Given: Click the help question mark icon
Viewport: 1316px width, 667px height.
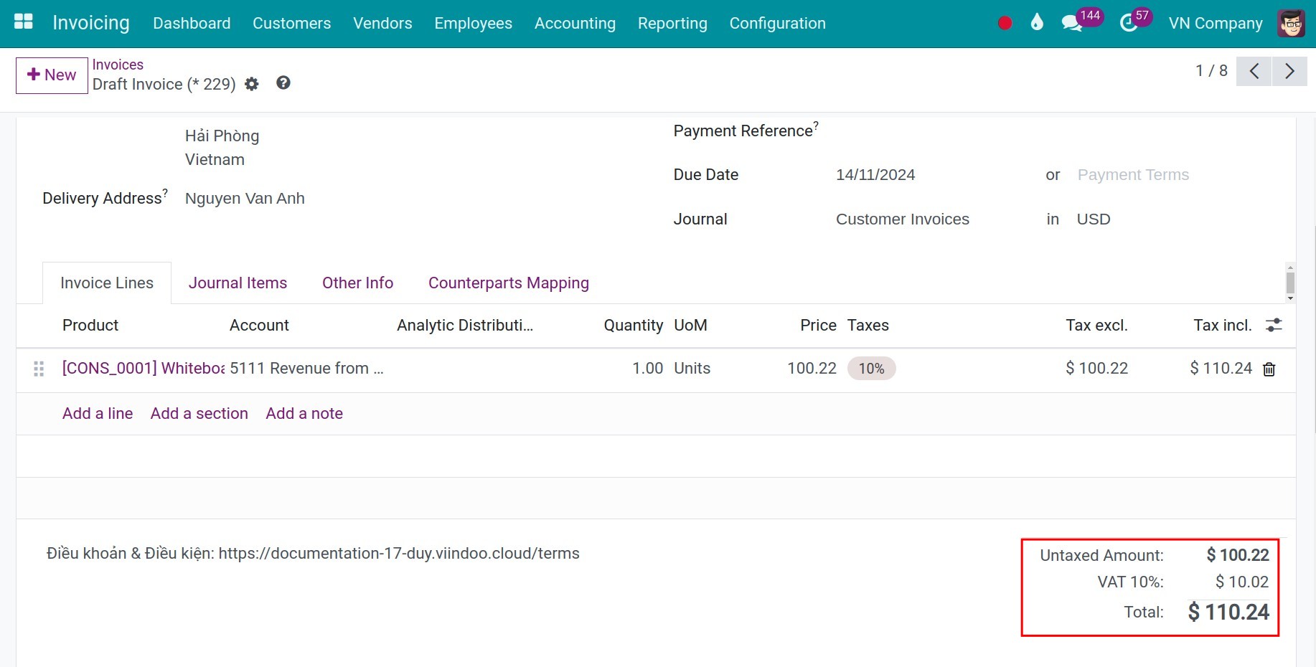Looking at the screenshot, I should coord(283,83).
